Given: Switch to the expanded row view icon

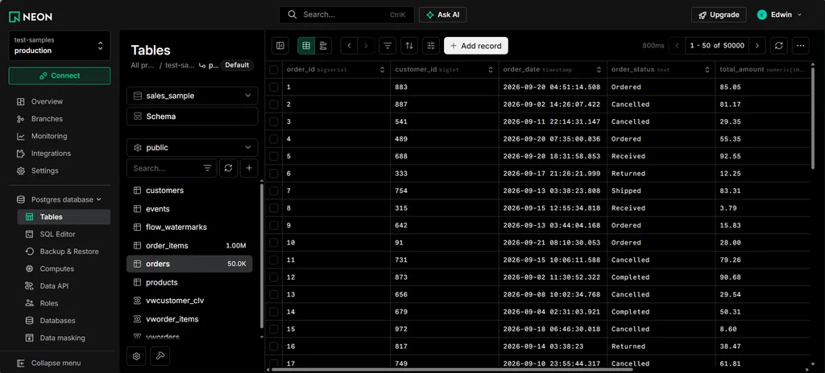Looking at the screenshot, I should pyautogui.click(x=323, y=46).
